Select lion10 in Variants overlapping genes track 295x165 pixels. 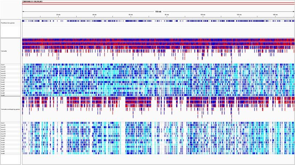(3, 125)
